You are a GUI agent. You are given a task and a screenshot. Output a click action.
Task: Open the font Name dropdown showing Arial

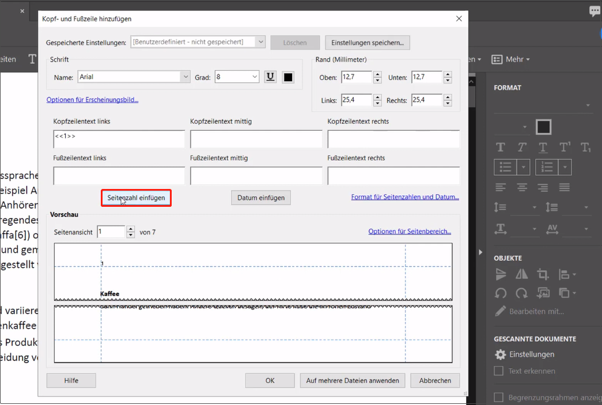185,77
